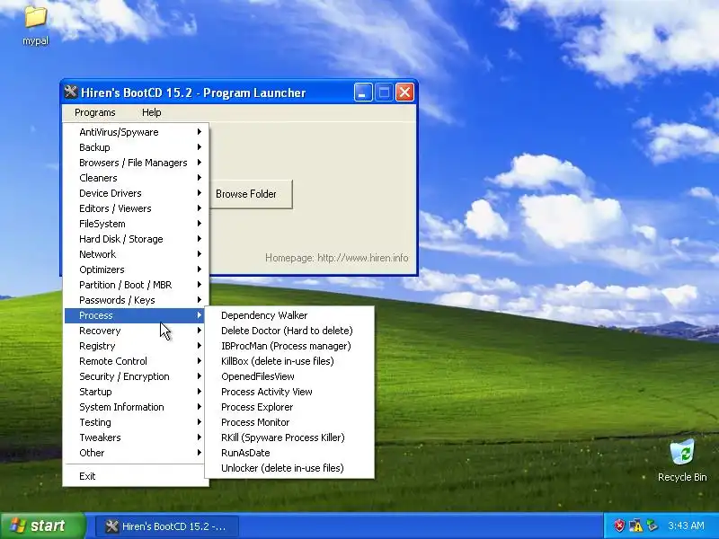Click the red shield tray icon

pos(619,526)
